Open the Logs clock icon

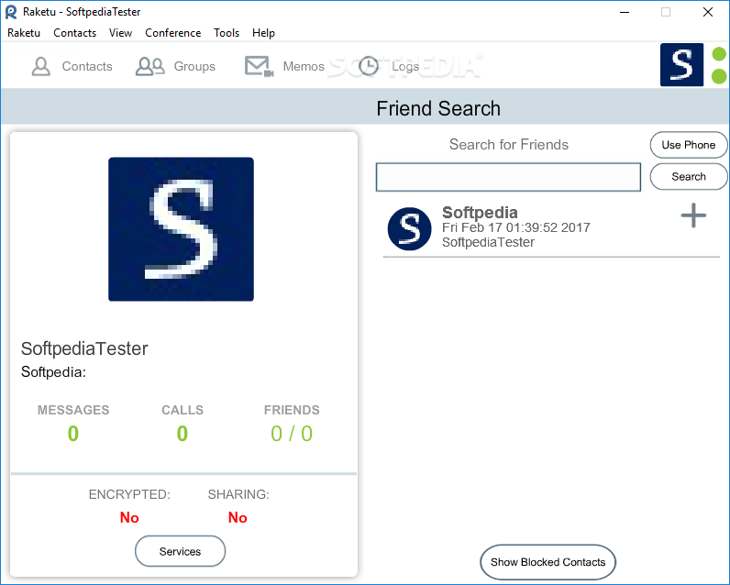(369, 66)
